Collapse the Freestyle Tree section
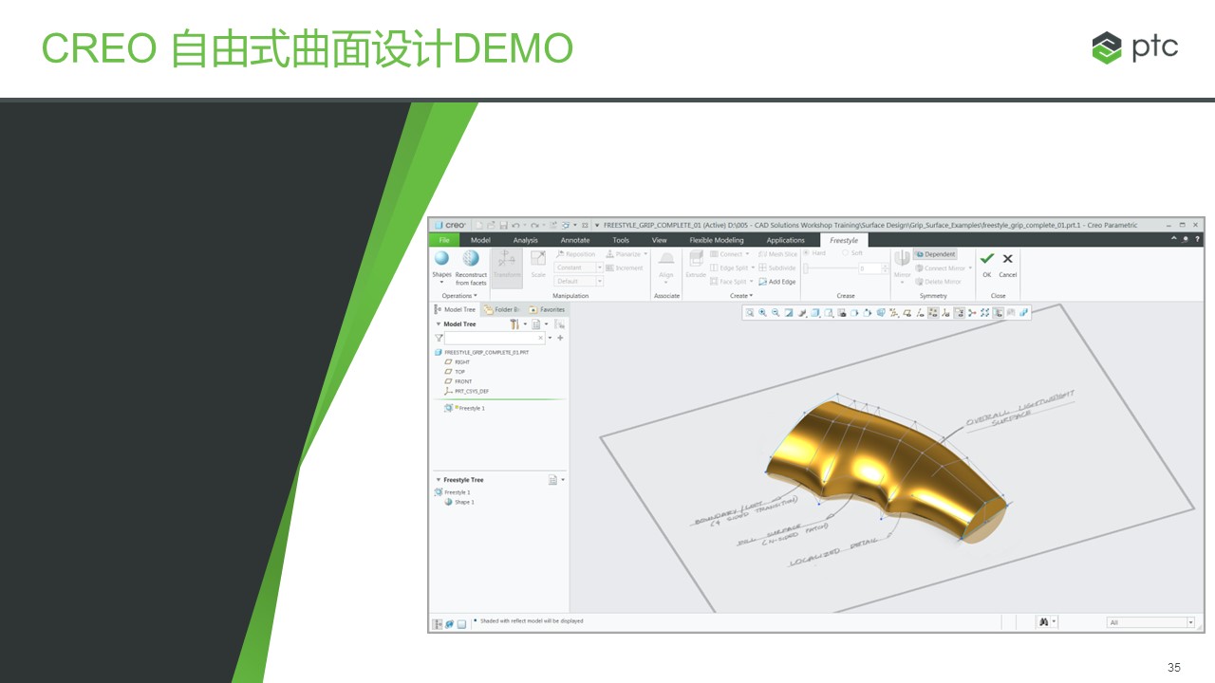This screenshot has height=683, width=1215. (438, 480)
